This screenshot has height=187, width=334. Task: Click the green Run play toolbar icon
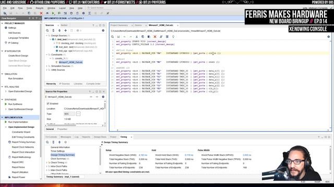coord(53,13)
